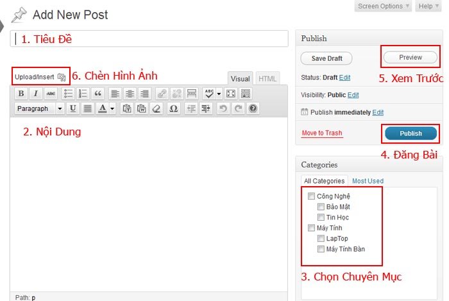Check the Công Nghệ category

(x=312, y=196)
